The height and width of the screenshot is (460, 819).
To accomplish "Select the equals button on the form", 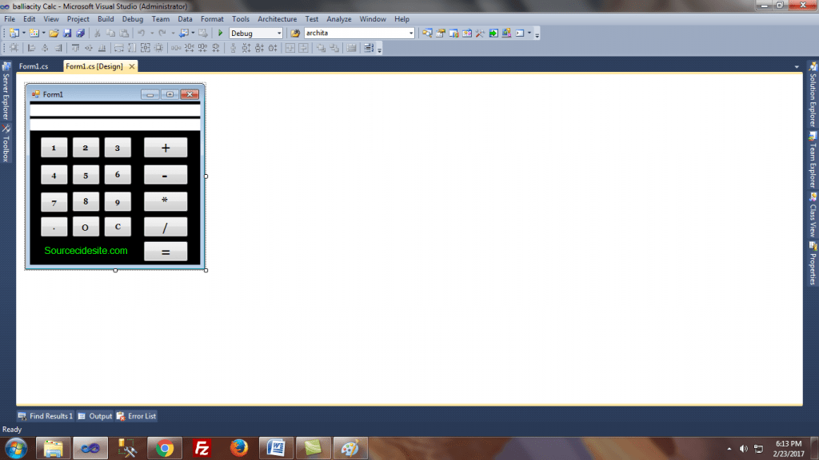I will click(166, 252).
